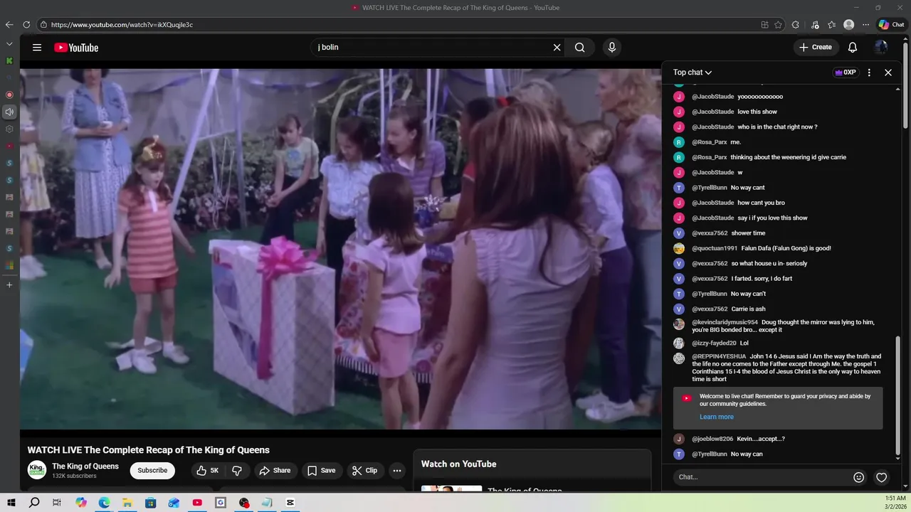Add this page to favorites star
The image size is (911, 512).
779,25
